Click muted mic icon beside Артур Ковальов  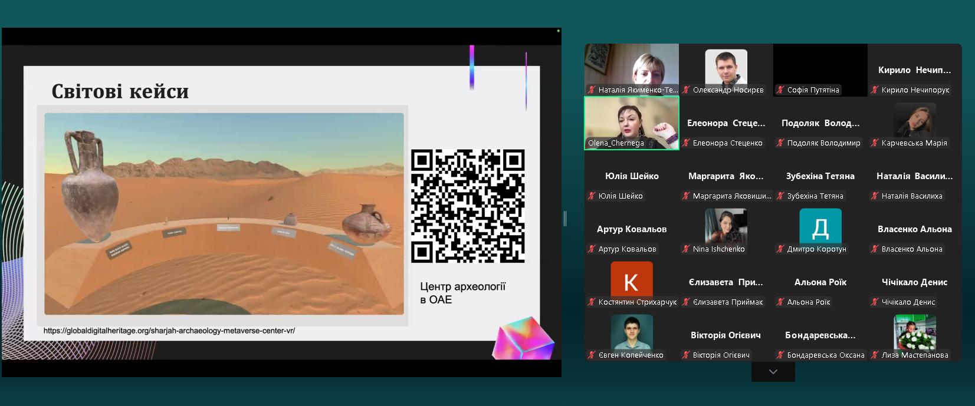tap(592, 249)
